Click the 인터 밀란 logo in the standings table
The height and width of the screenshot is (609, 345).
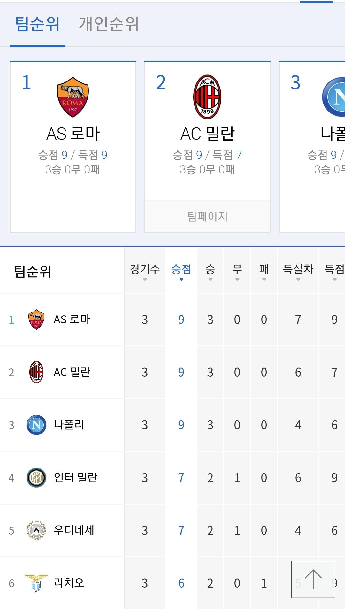coord(36,477)
